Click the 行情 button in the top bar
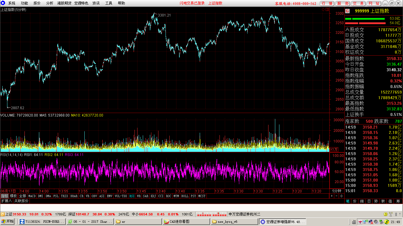 [x=327, y=3]
